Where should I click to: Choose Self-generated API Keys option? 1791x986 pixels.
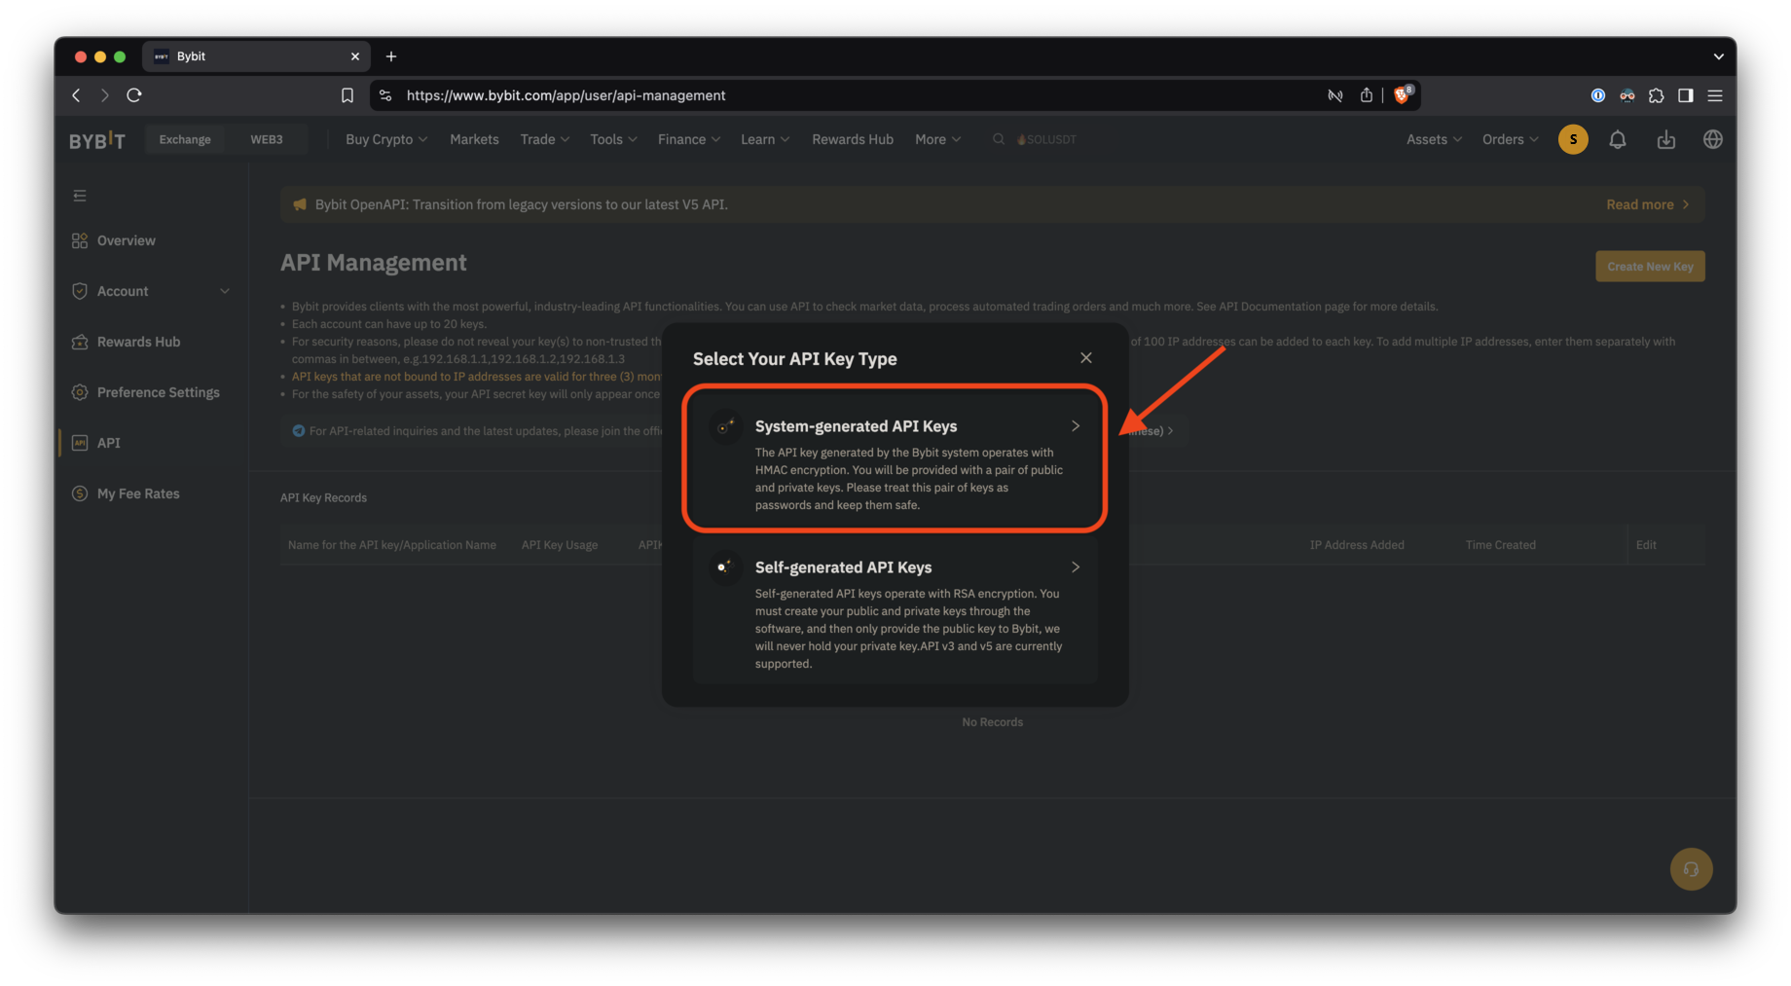pos(895,611)
